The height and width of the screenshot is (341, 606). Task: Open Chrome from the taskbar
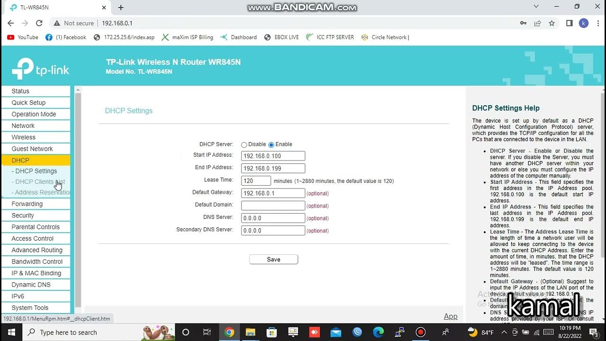point(229,332)
